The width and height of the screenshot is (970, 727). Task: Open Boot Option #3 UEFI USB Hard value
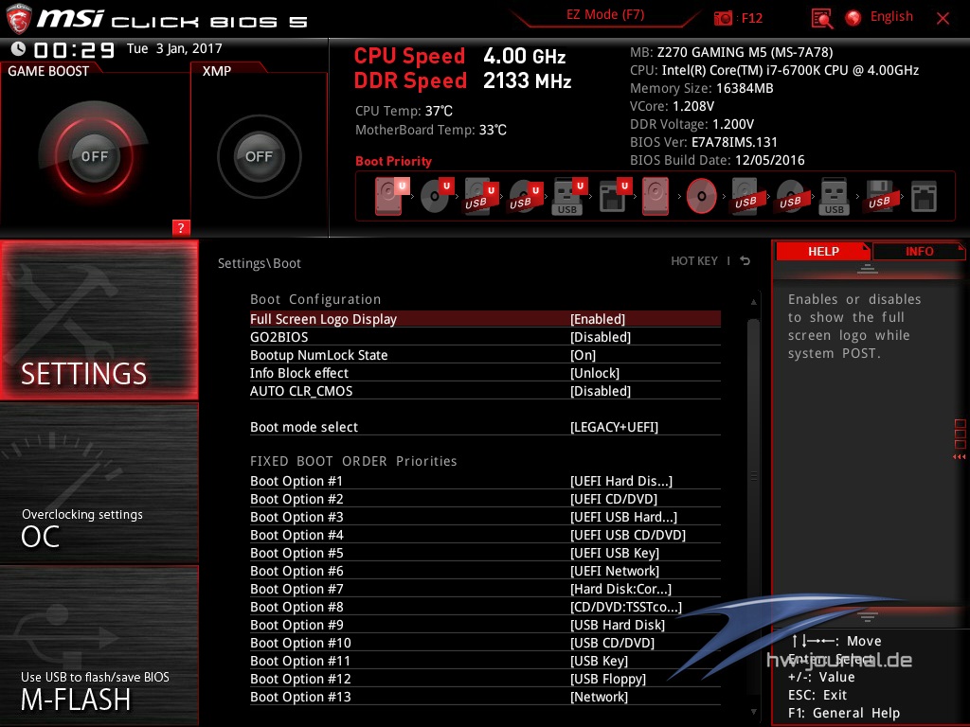point(623,516)
